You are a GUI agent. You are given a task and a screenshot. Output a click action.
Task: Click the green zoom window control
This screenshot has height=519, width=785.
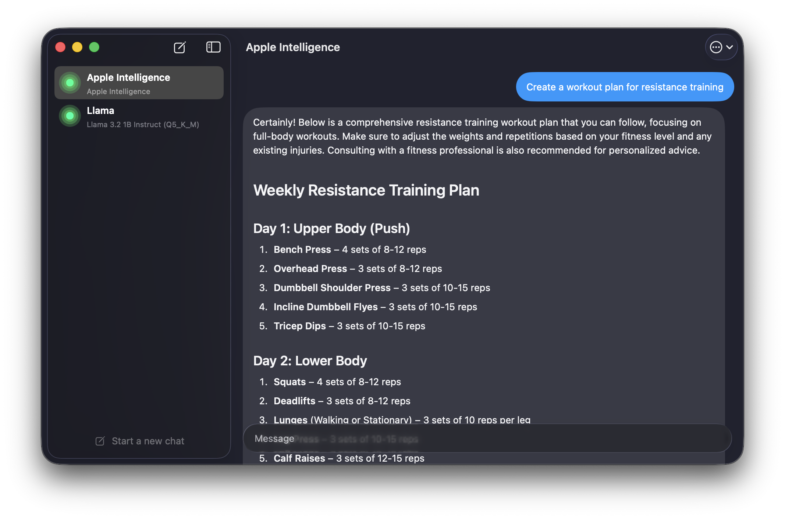(x=94, y=47)
